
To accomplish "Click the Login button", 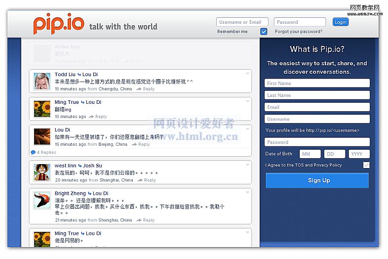I will (x=341, y=22).
